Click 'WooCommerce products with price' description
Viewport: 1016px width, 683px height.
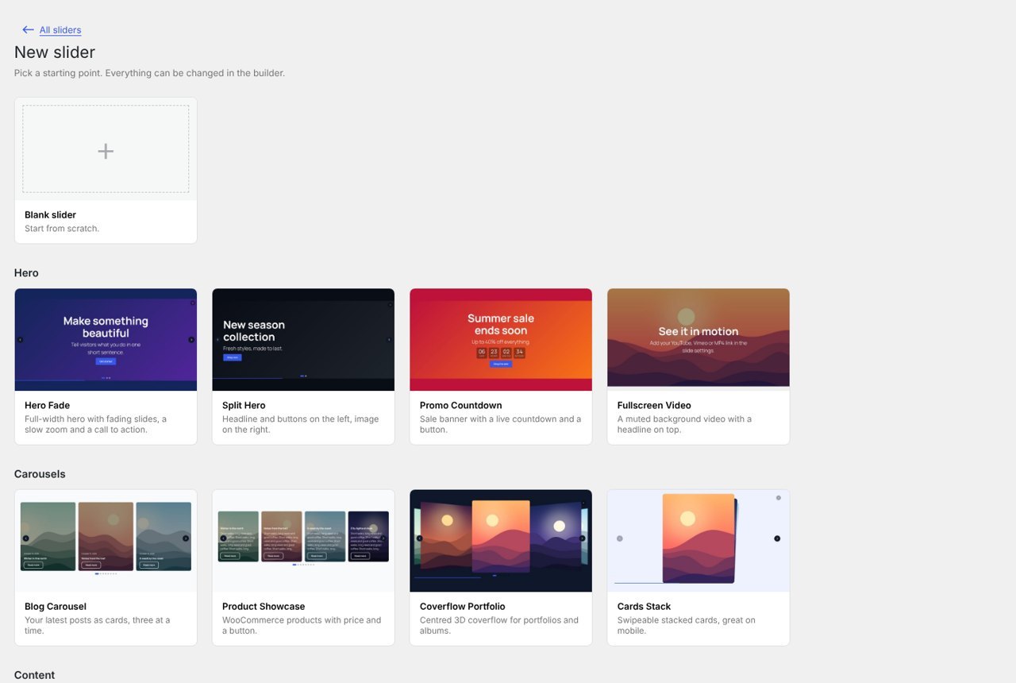coord(302,625)
